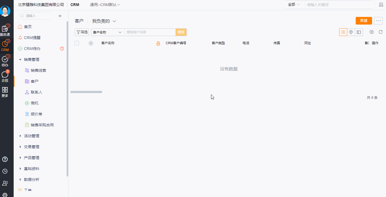386x197 pixels.
Task: Open more actions ellipsis button
Action: coord(378,20)
